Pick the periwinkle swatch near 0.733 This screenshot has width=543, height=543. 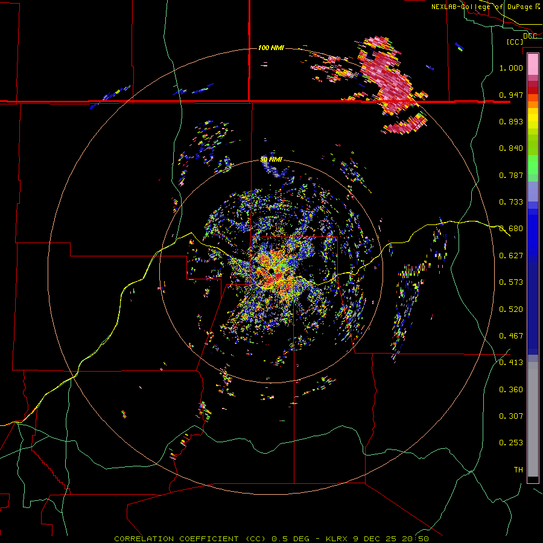(x=533, y=192)
